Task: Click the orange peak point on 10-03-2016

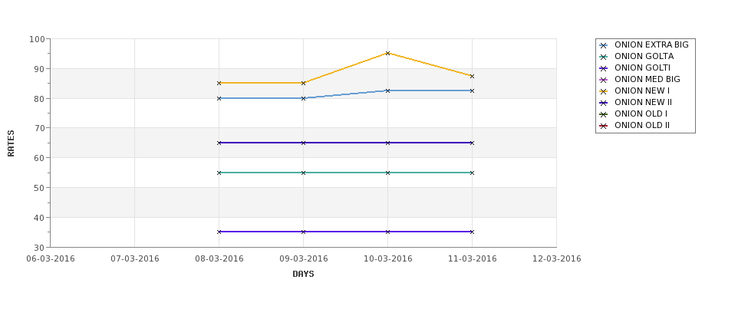Action: [388, 54]
